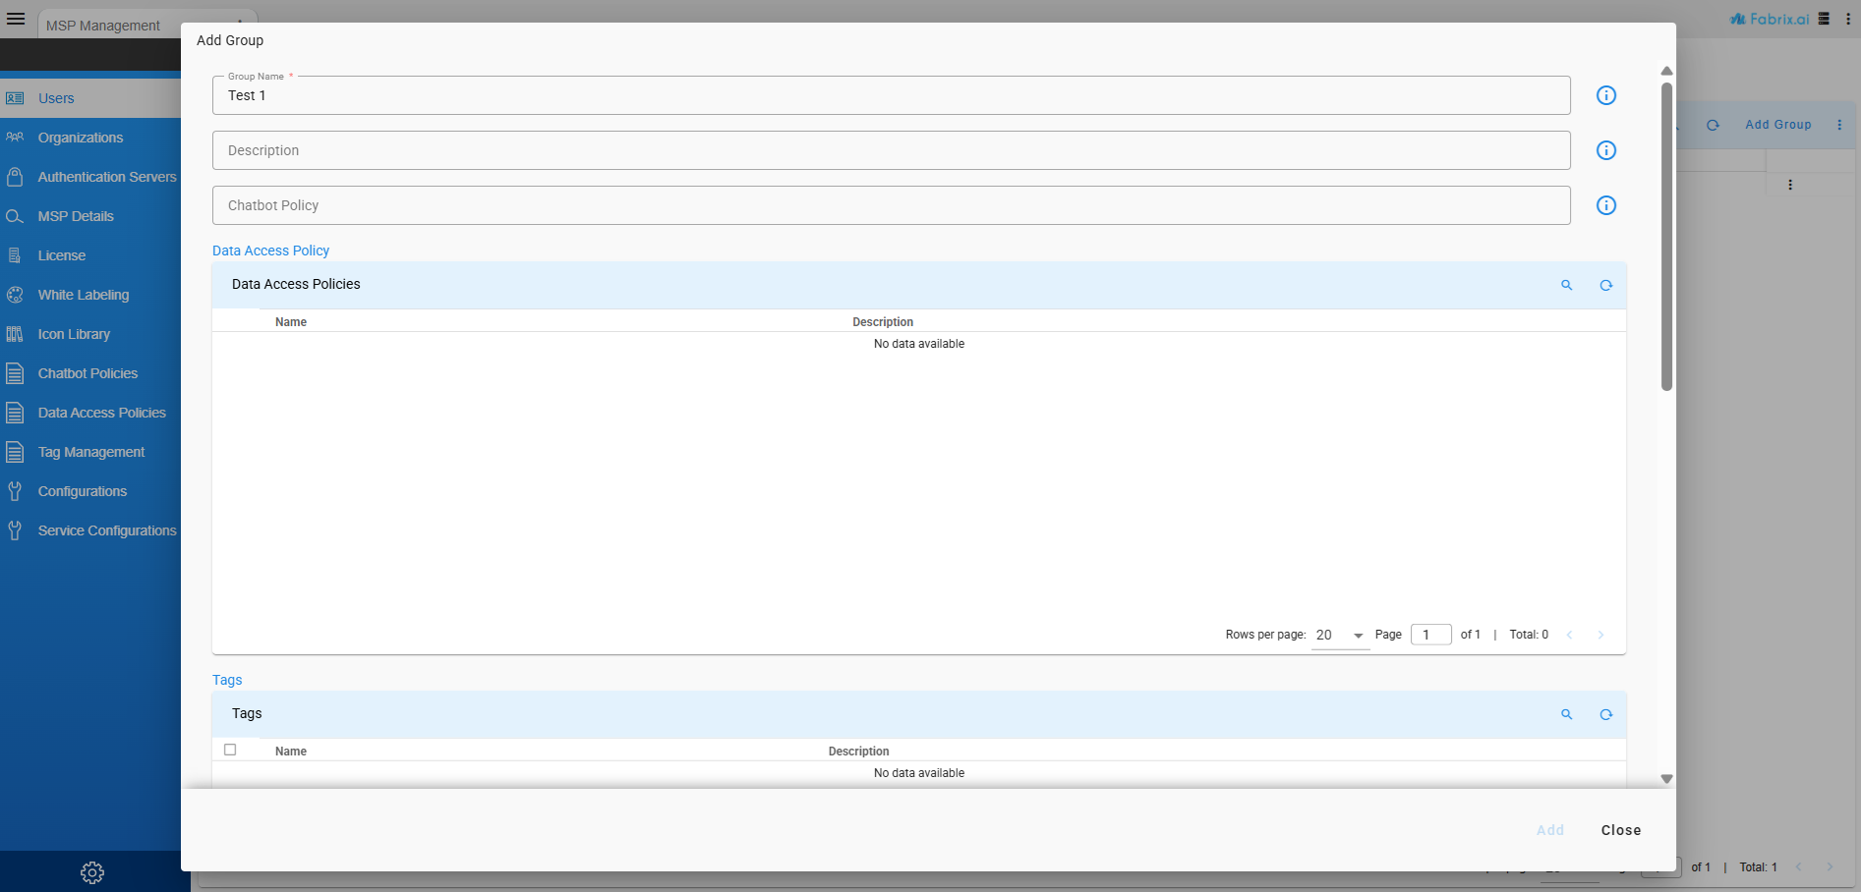Click info icon beside Chatbot Policy field
The image size is (1861, 892).
(1605, 205)
